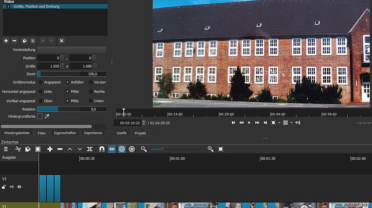Viewport: 372px width, 208px height.
Task: Toggle player zoom fit icon
Action: [273, 123]
